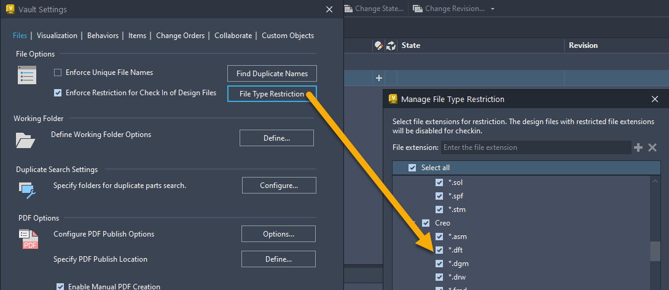Collapse the Creo tree group

(415, 223)
